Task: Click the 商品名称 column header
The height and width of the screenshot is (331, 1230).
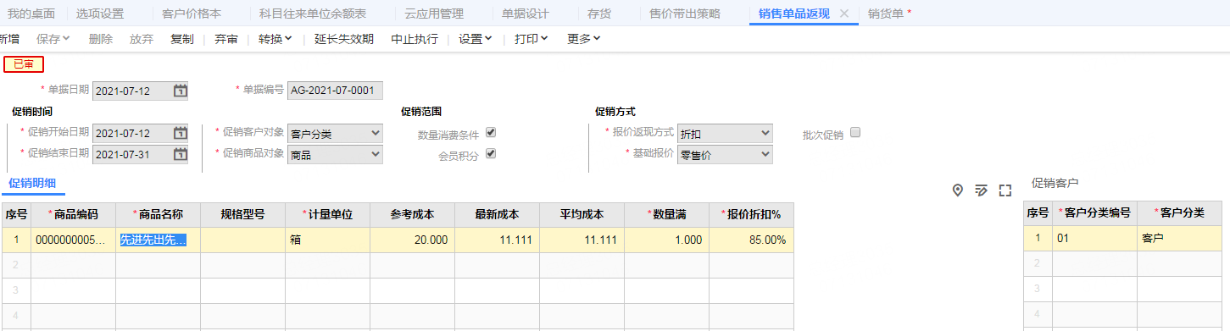Action: point(159,214)
